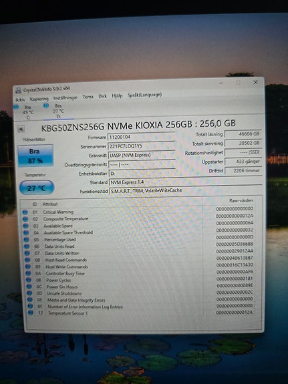The width and height of the screenshot is (288, 384).
Task: Click the previous disk arrow button
Action: [x=21, y=129]
